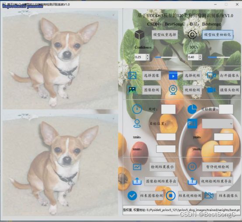Show 检测结果展示 detection results
The image size is (242, 222).
pyautogui.click(x=162, y=167)
